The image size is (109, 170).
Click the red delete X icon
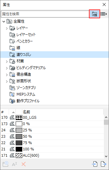[23, 164]
